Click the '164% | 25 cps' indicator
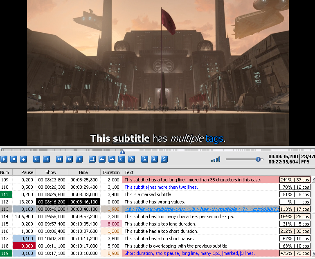315x259 pixels. click(x=295, y=217)
